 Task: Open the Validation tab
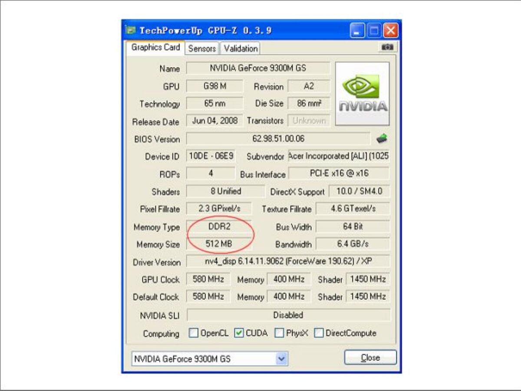point(241,49)
